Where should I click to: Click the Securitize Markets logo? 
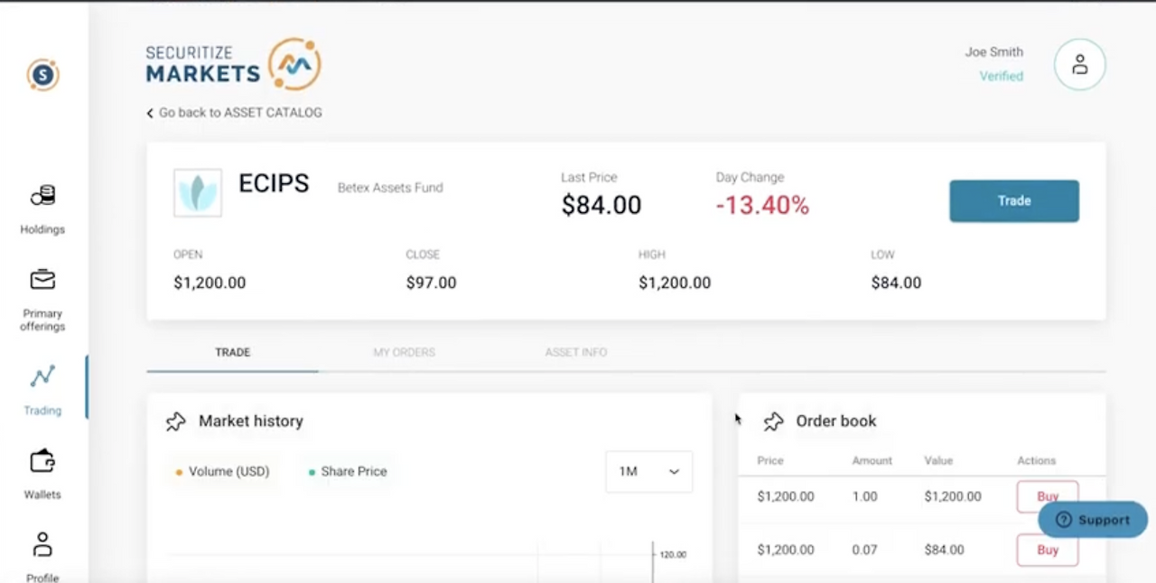tap(233, 64)
